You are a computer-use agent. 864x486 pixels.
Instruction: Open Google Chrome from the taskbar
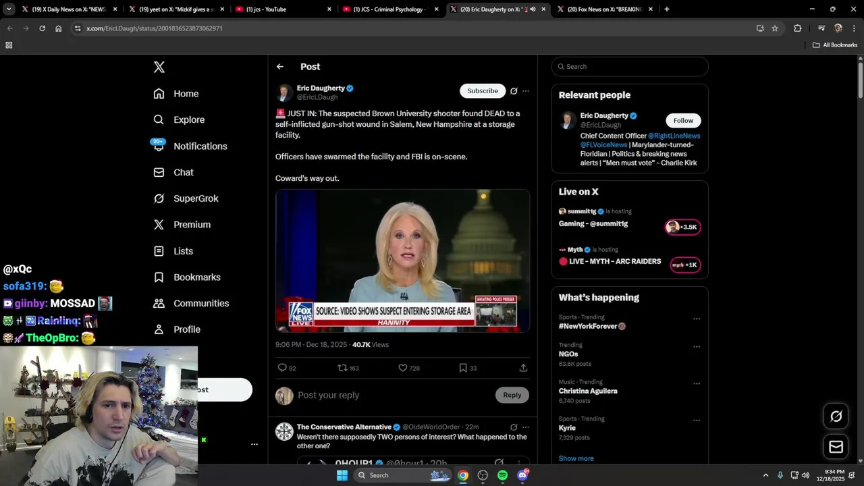point(463,475)
